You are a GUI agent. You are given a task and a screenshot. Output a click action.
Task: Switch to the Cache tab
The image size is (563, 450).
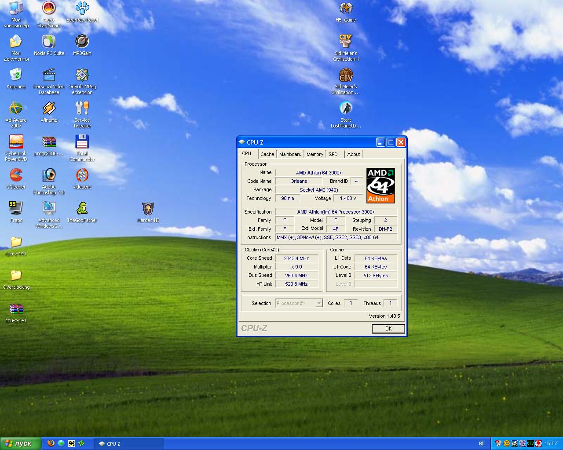pyautogui.click(x=267, y=154)
